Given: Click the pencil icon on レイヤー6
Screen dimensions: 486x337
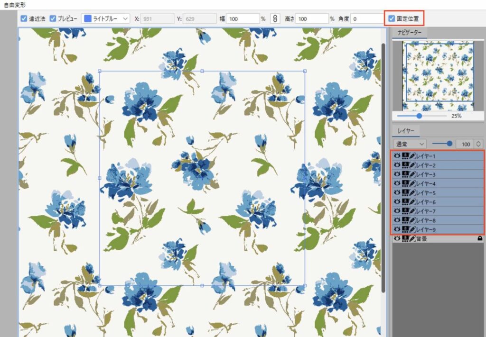Looking at the screenshot, I should 412,202.
